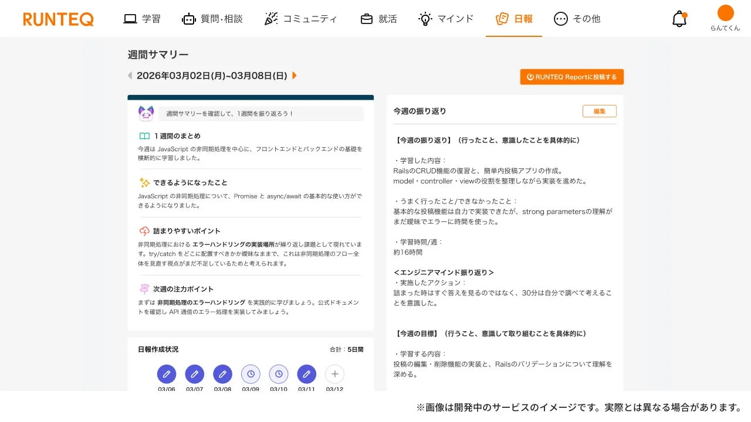The width and height of the screenshot is (751, 422).
Task: Select the 就活 nav item
Action: (378, 18)
